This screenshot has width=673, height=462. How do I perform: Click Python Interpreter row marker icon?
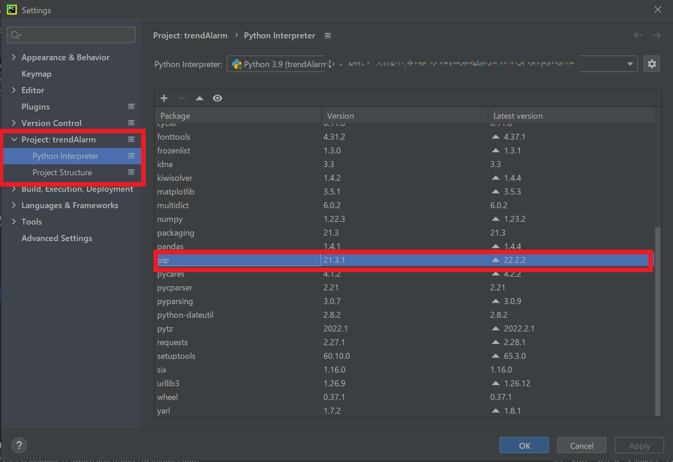point(132,156)
